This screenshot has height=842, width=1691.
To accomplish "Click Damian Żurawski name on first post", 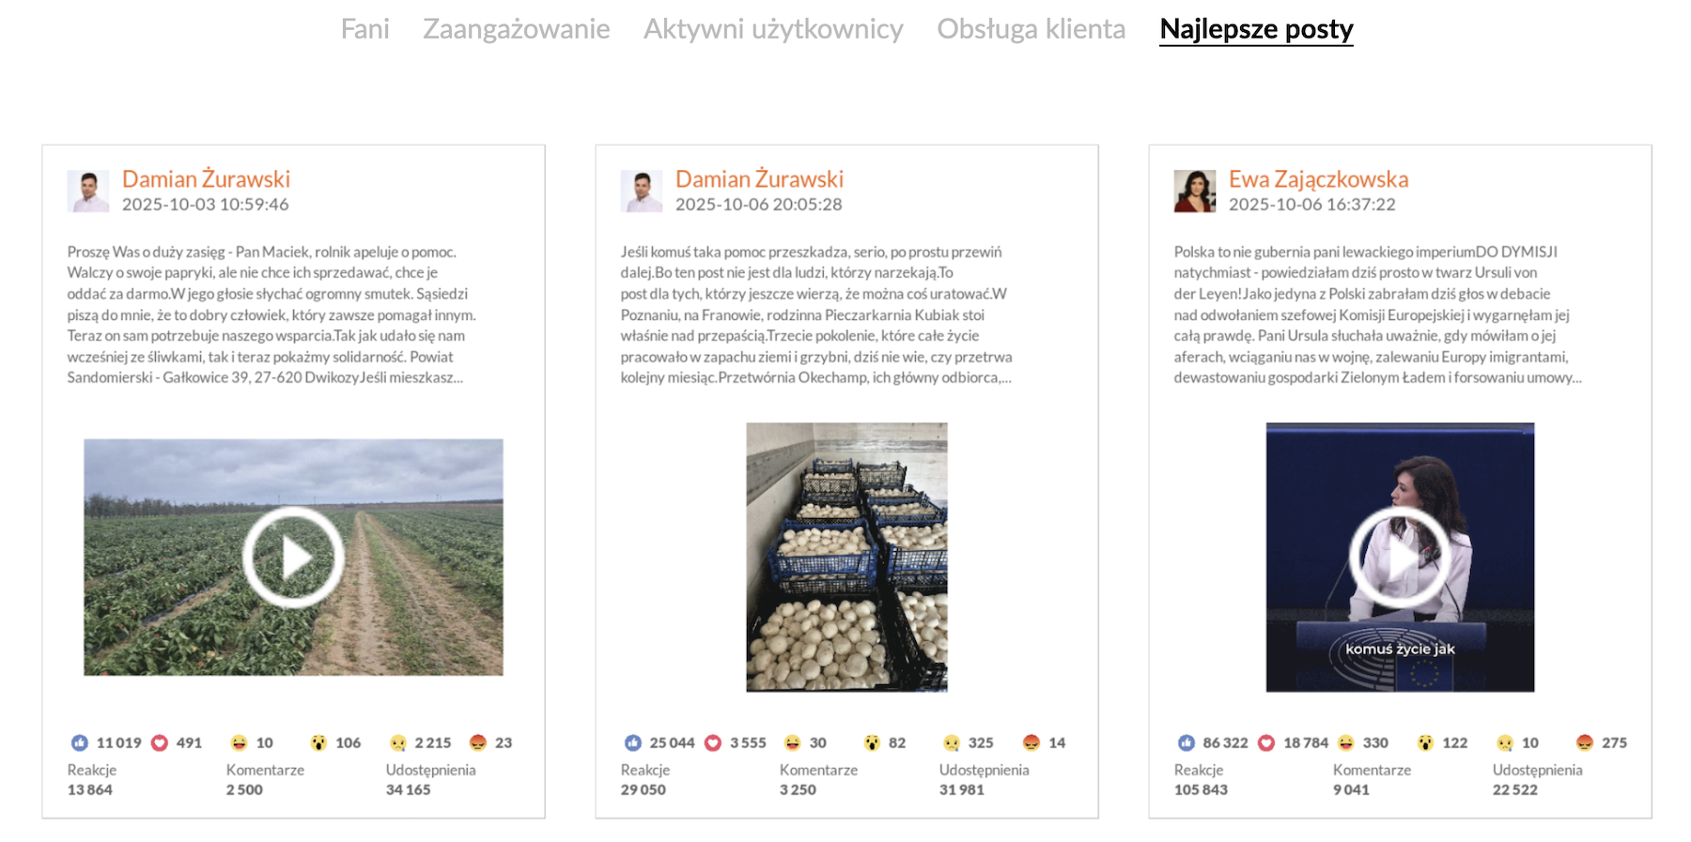I will (206, 179).
